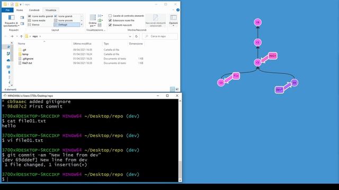
Task: Open Riquadro di spostamento dropdown
Action: click(11, 21)
